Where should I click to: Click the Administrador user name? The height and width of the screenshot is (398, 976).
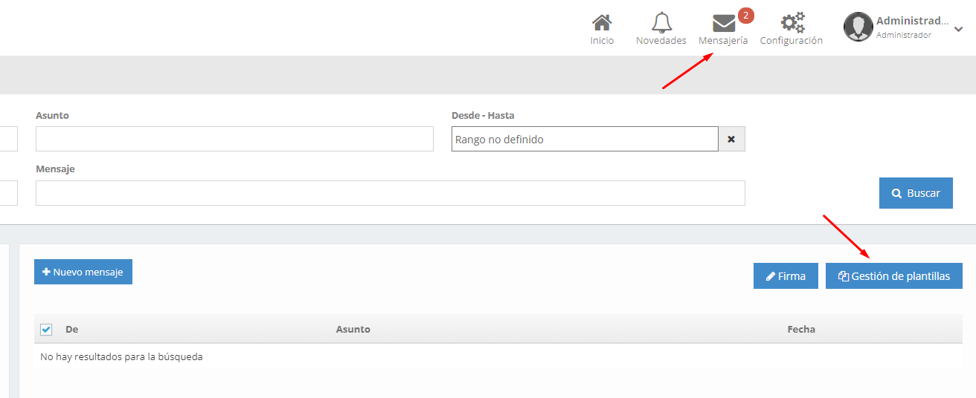tap(912, 21)
